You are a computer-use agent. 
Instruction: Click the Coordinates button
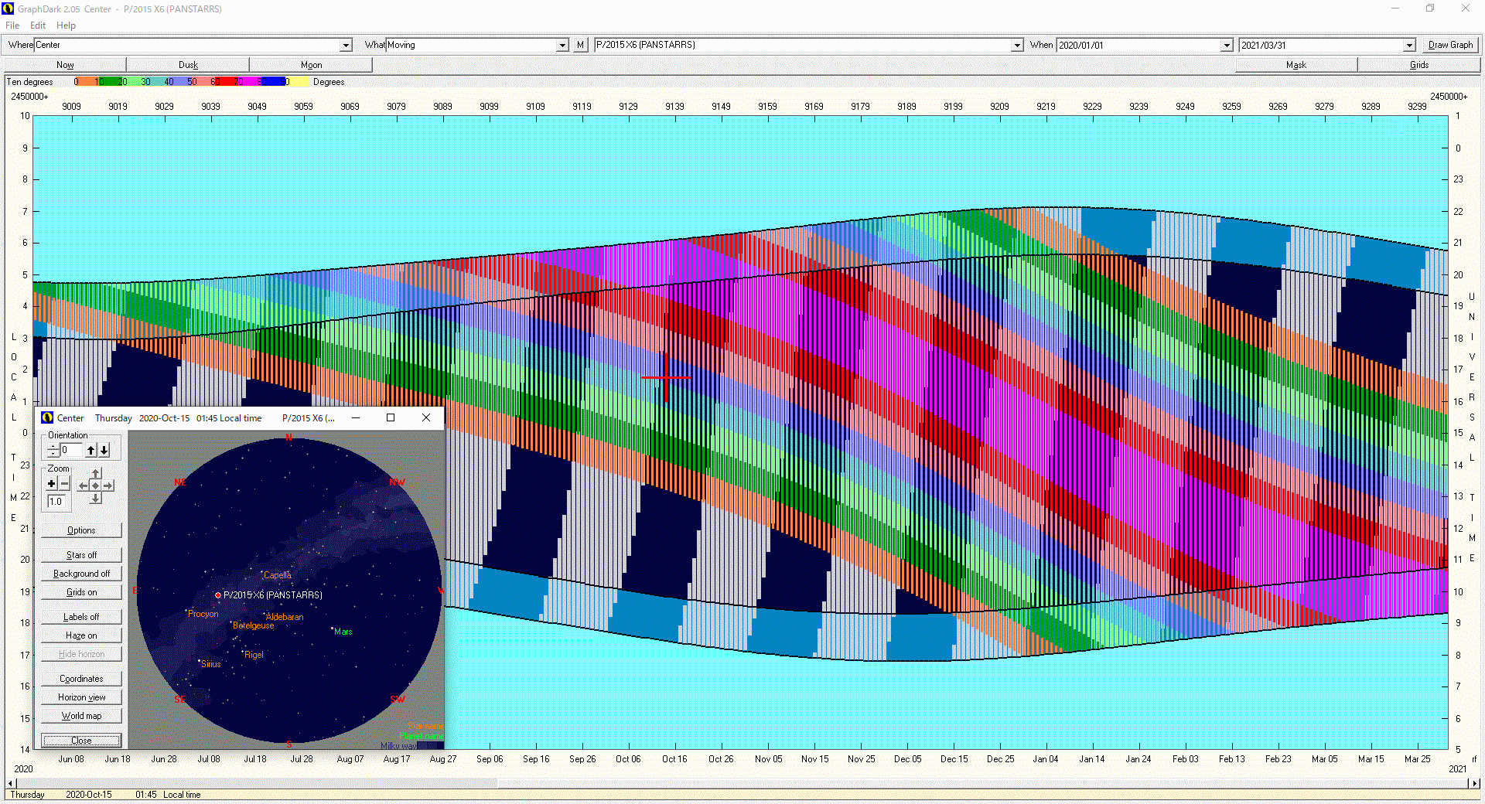pos(81,679)
